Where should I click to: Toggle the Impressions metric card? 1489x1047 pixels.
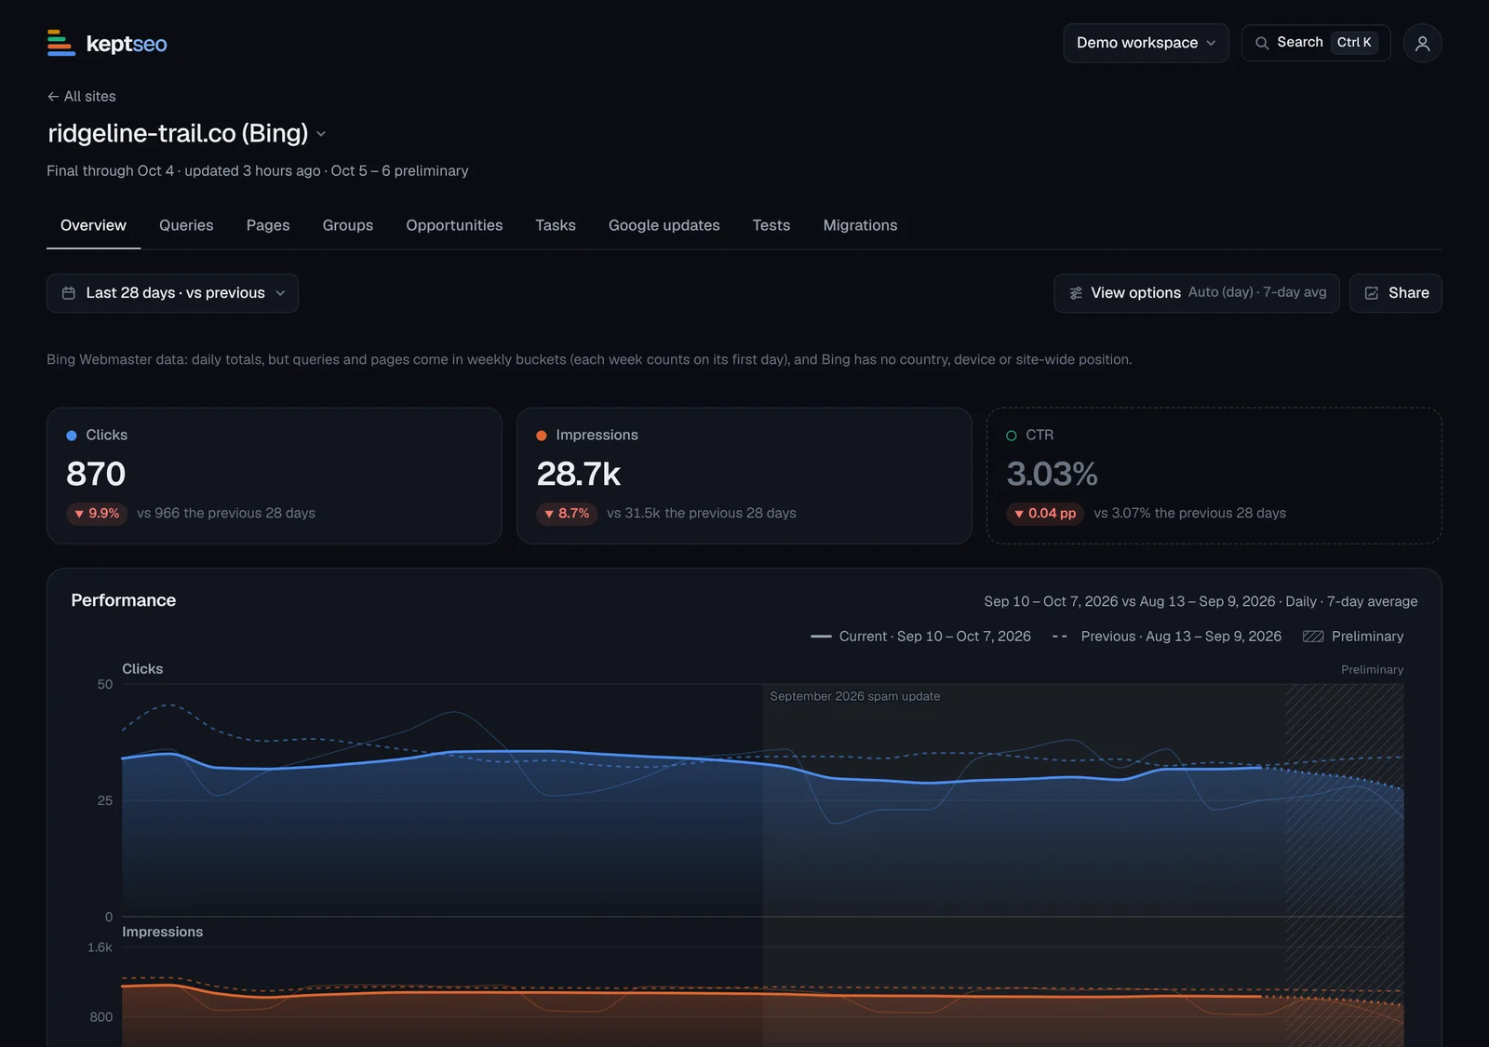(x=744, y=476)
